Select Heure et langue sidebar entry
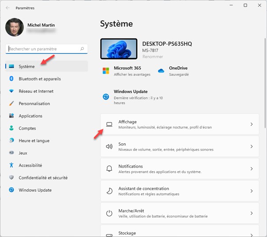Image resolution: width=267 pixels, height=237 pixels. (34, 141)
